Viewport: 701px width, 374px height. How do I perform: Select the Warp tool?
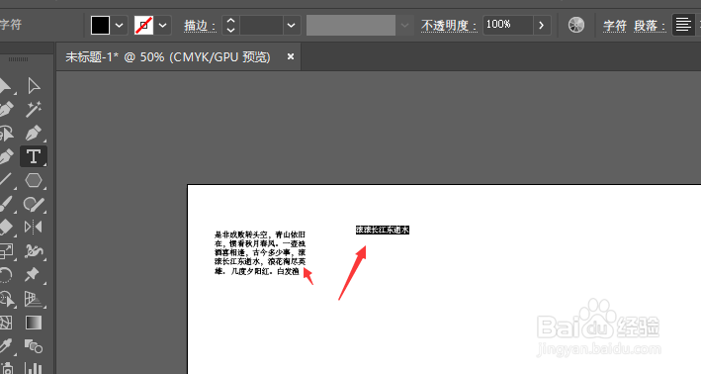pyautogui.click(x=34, y=251)
